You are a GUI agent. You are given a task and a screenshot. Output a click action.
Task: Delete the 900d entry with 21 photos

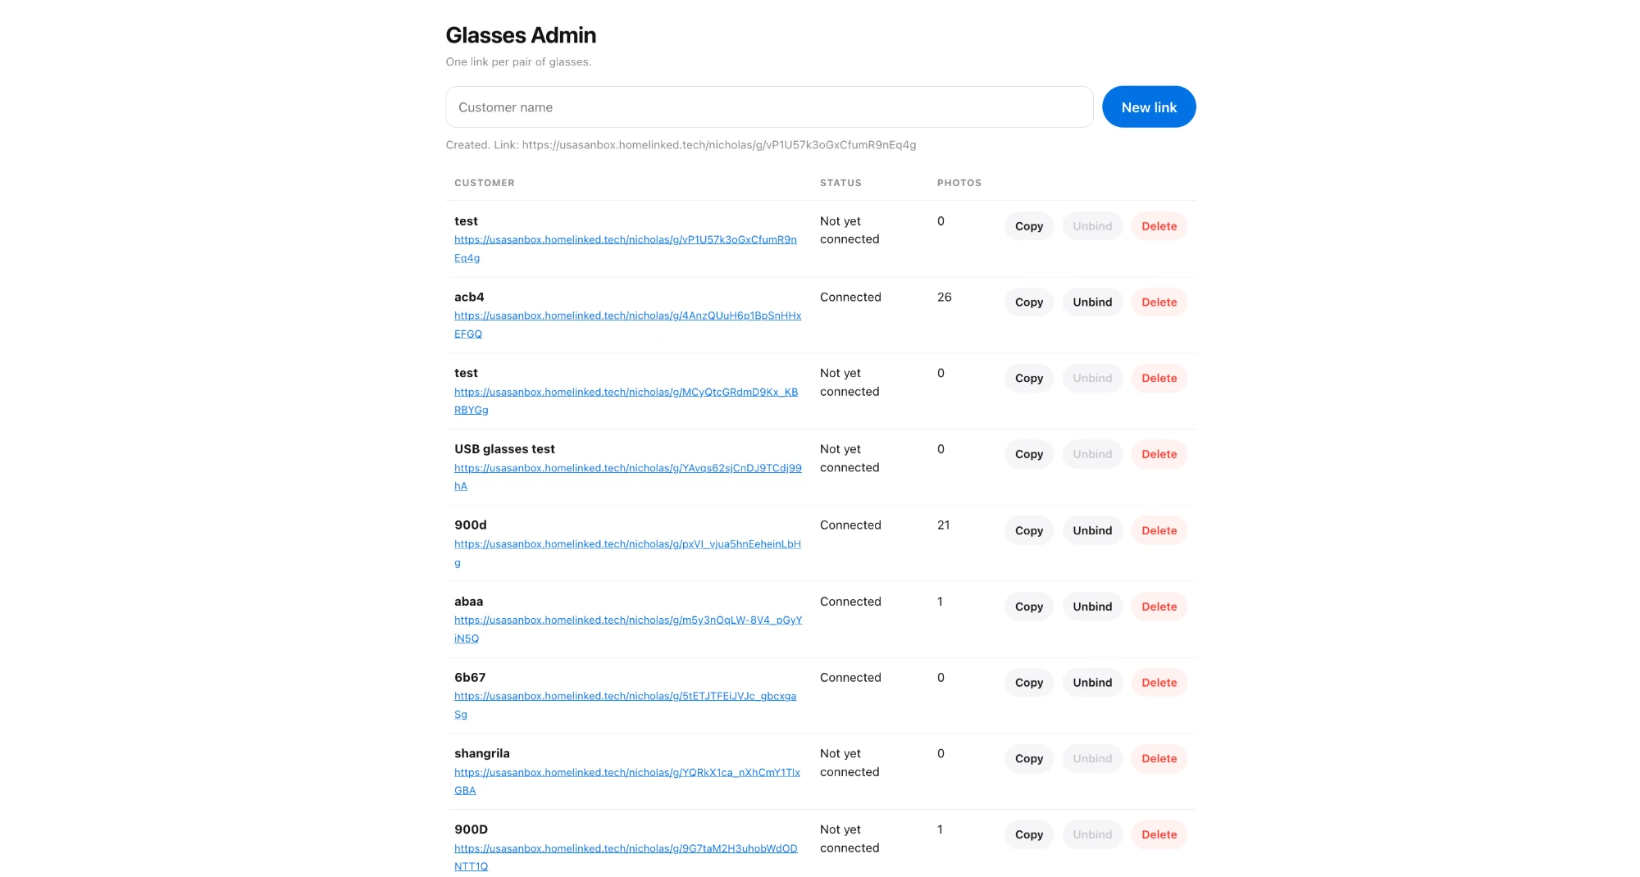point(1159,530)
